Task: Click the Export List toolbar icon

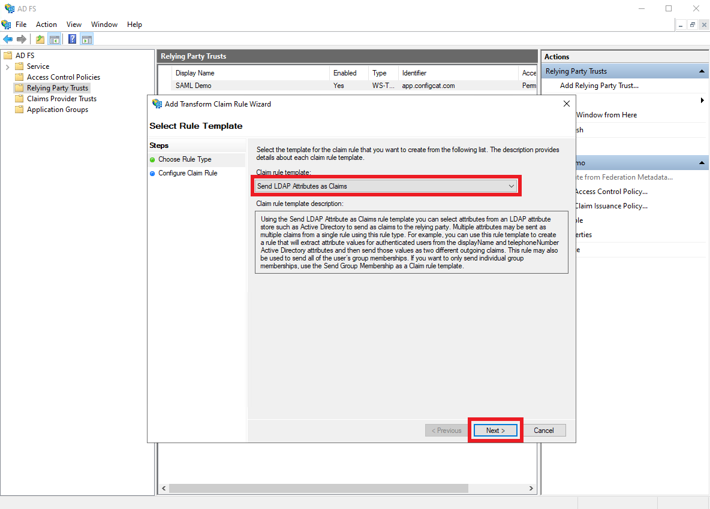Action: pos(39,39)
